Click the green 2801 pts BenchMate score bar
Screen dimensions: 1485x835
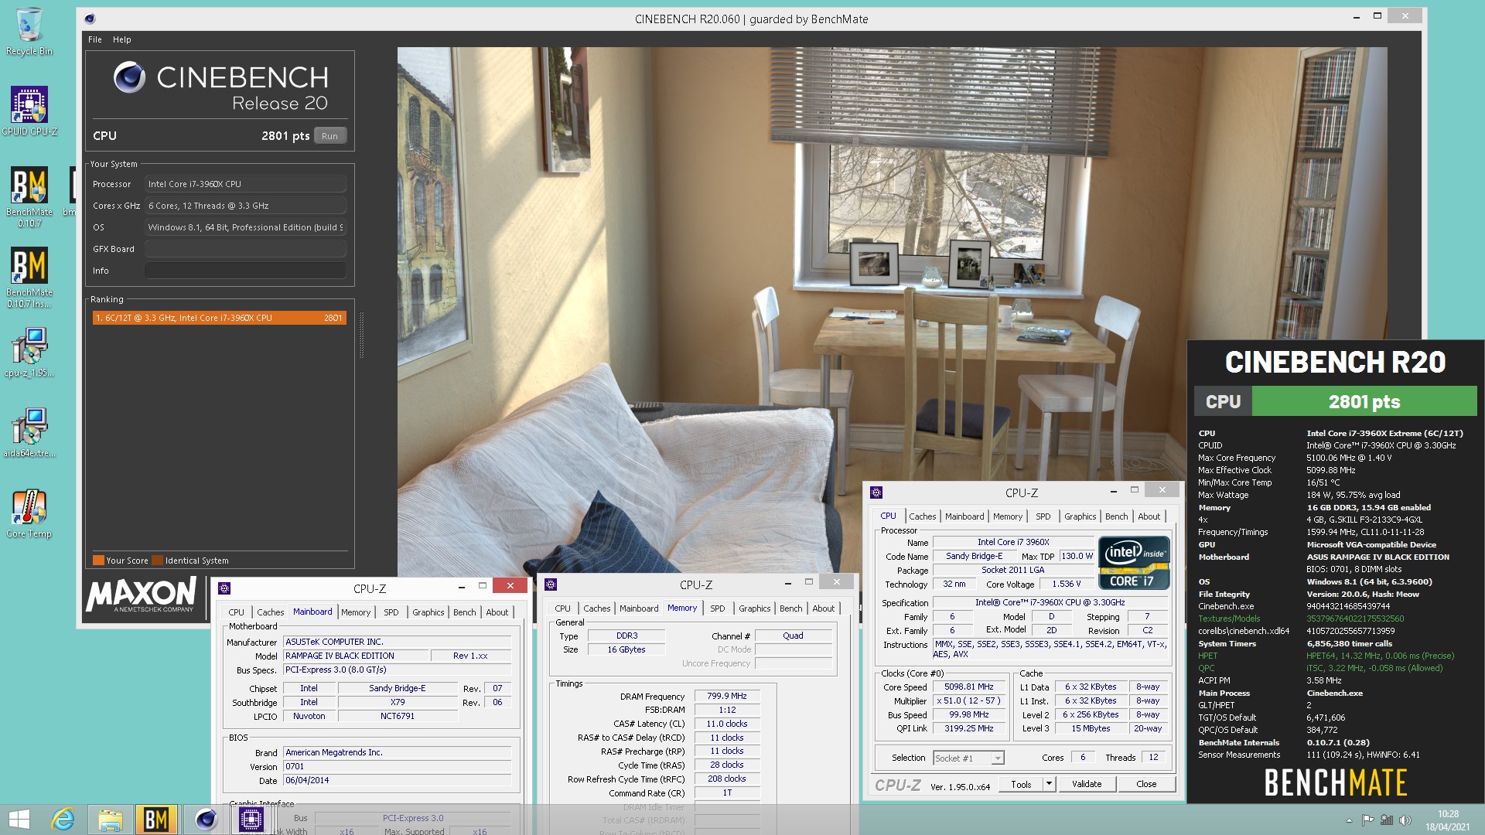(1364, 402)
